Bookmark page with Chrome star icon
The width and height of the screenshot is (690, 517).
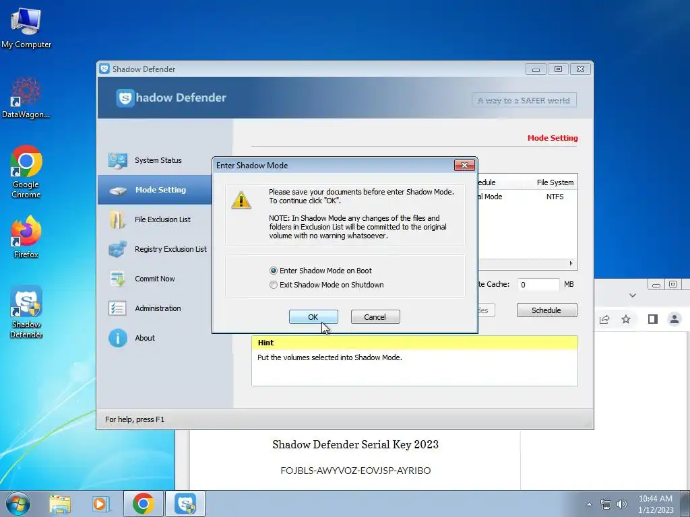[x=626, y=319]
